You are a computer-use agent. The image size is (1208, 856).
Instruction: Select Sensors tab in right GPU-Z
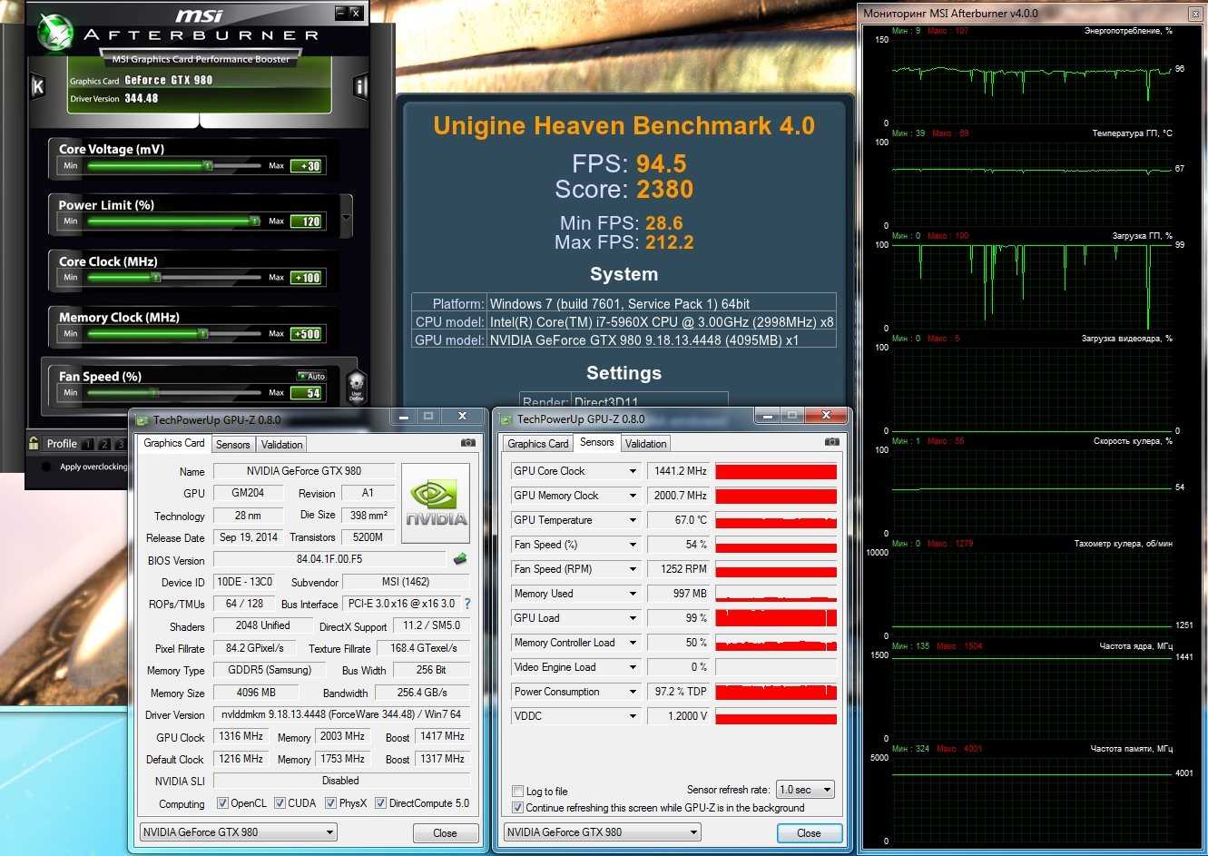pos(597,442)
